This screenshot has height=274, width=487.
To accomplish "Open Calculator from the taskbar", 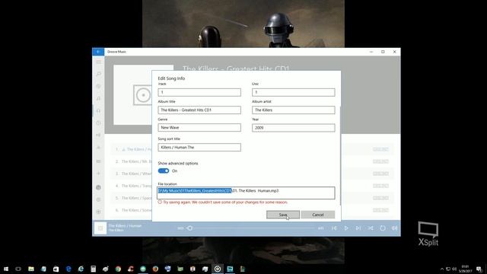I will 93,269.
